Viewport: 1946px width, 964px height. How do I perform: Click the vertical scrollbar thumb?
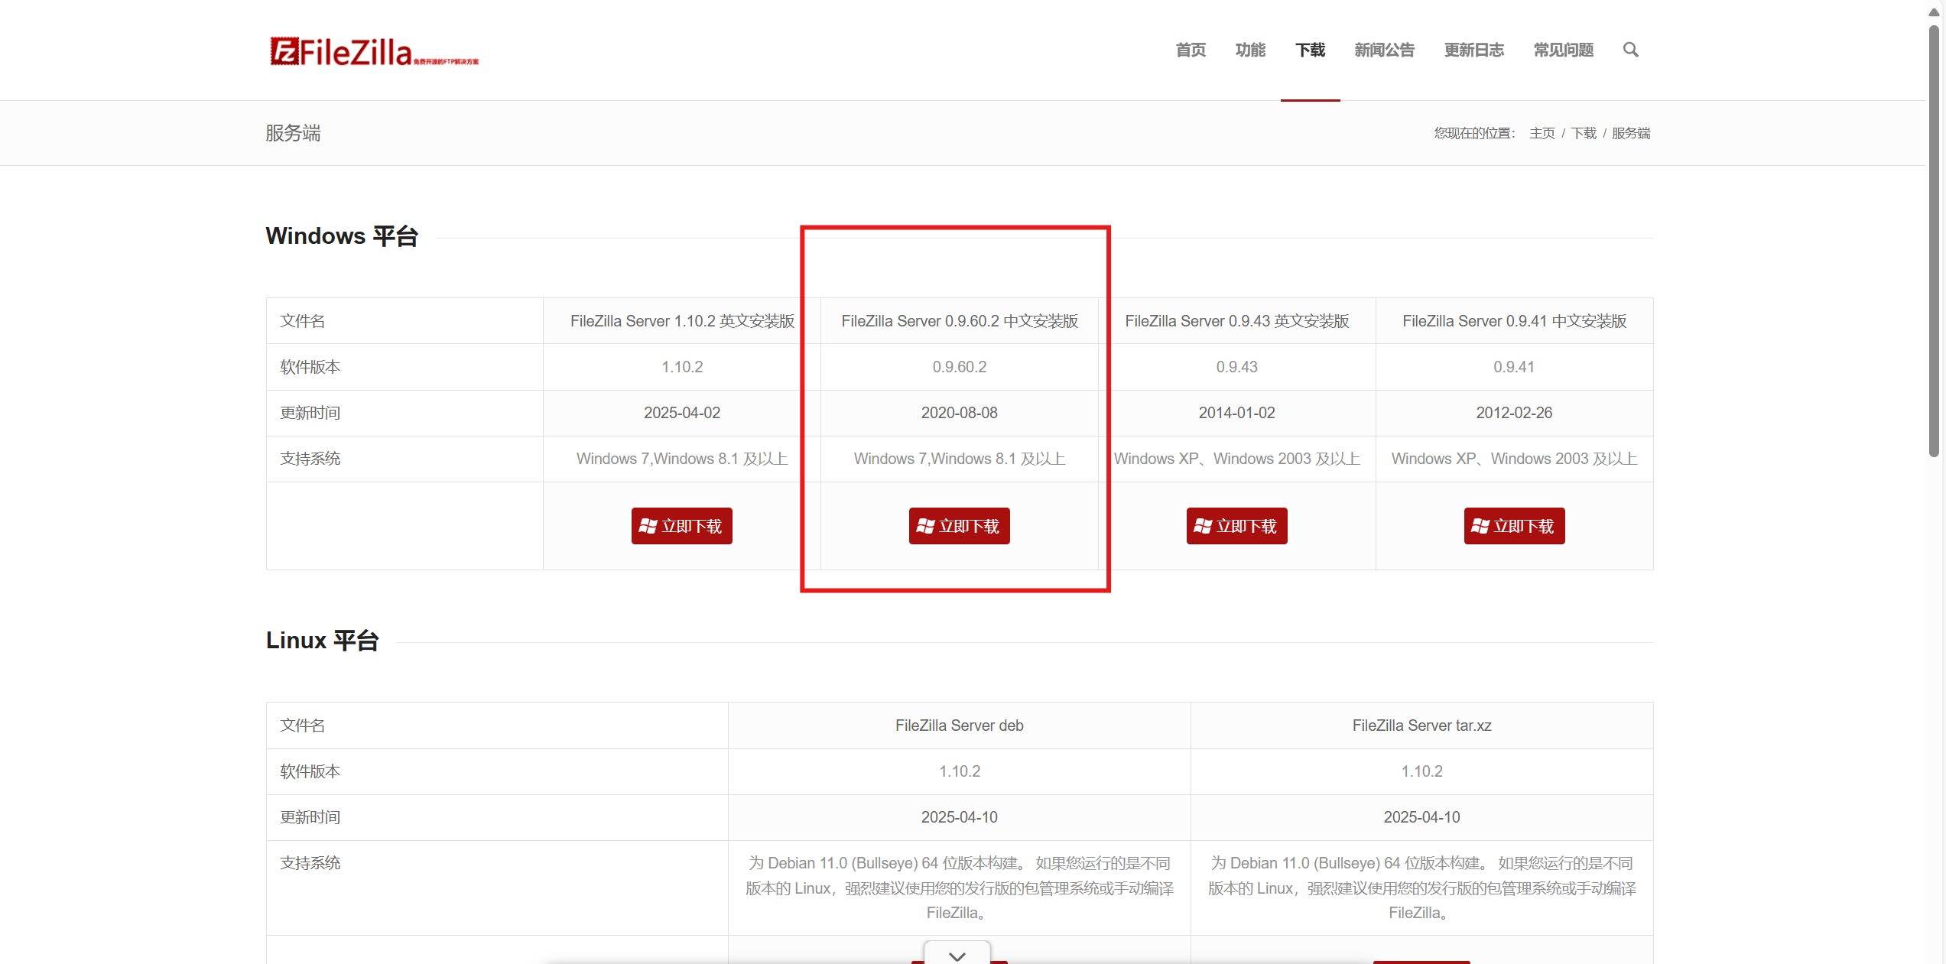1934,241
